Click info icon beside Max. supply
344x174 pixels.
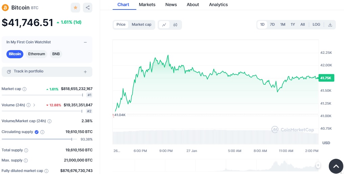point(26,160)
